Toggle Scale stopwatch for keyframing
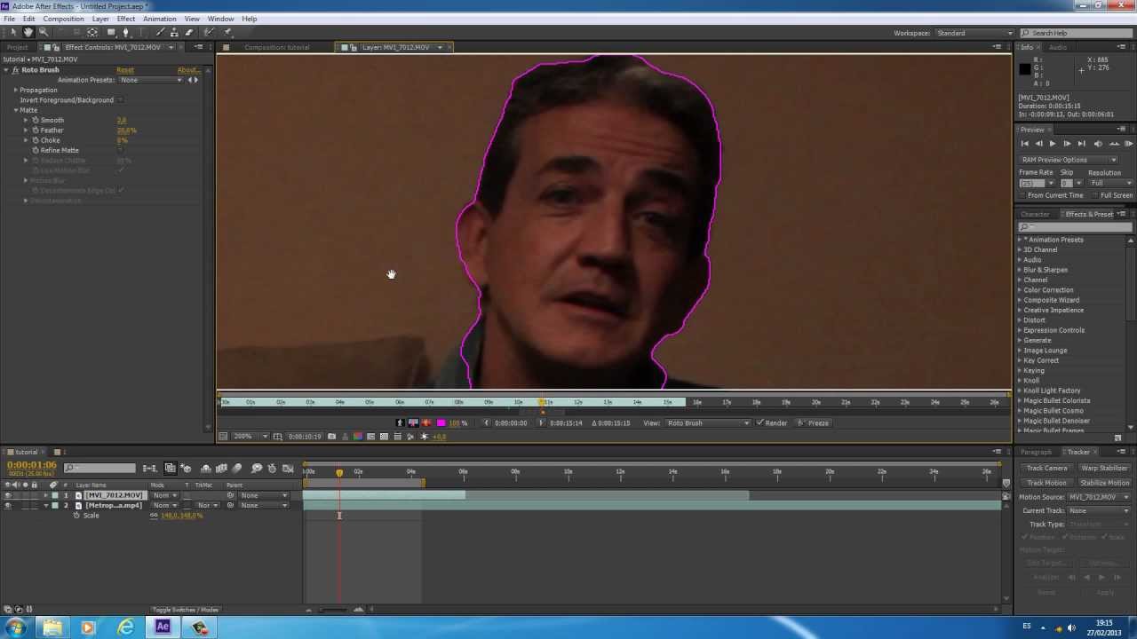The height and width of the screenshot is (639, 1137). click(76, 516)
